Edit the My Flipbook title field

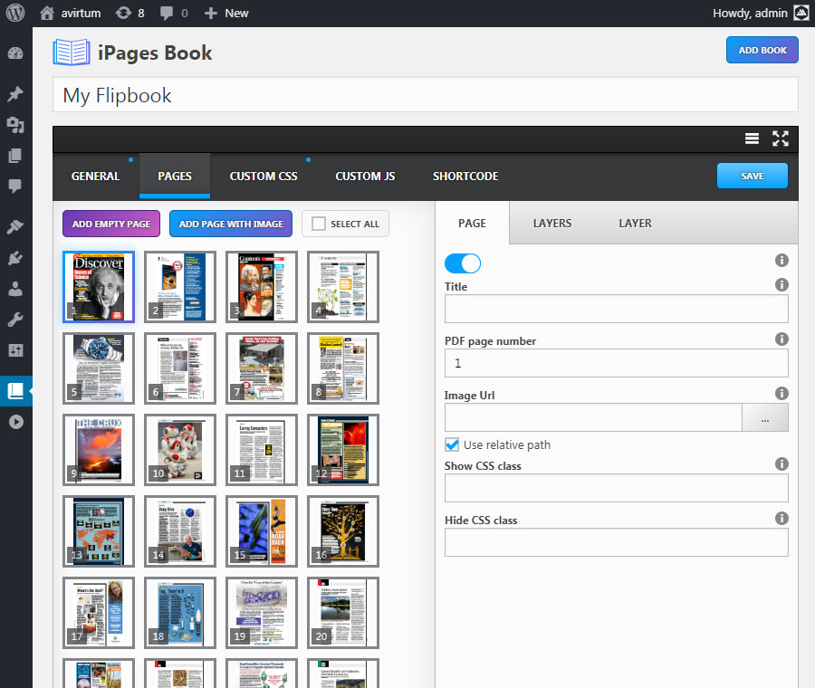(x=426, y=95)
